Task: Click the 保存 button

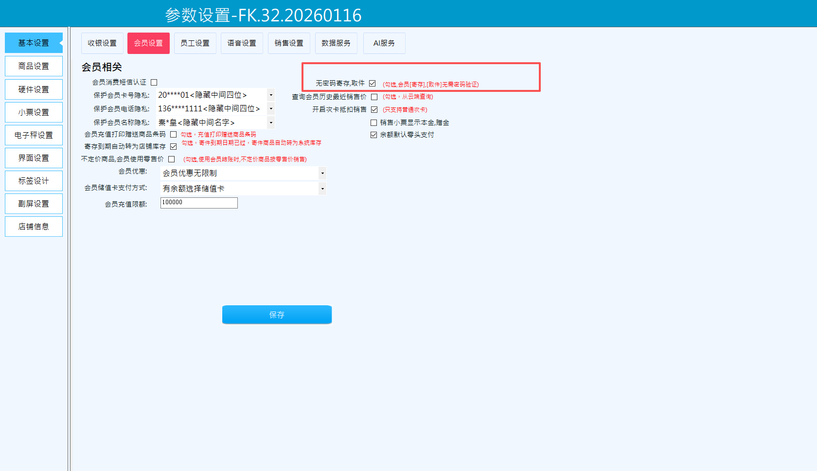Action: click(x=277, y=315)
